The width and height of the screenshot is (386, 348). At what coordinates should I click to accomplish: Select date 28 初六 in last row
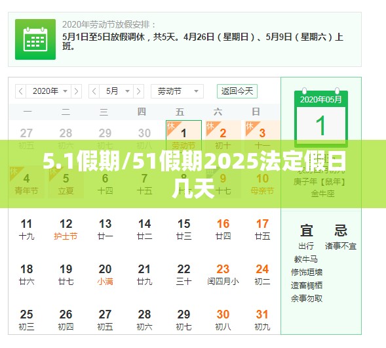(x=144, y=320)
